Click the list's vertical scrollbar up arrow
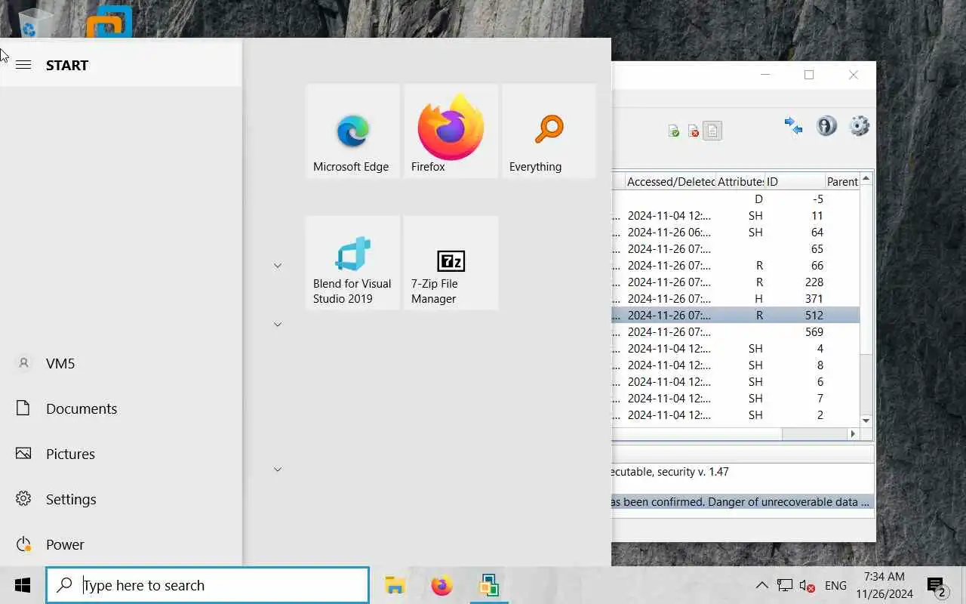966x604 pixels. click(866, 179)
